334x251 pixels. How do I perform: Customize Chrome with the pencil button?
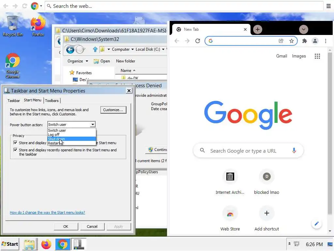coord(316,224)
